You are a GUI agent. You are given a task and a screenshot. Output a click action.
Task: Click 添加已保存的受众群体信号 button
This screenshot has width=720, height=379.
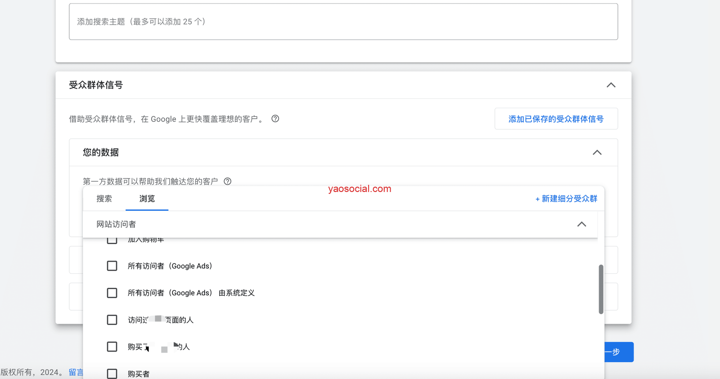(556, 119)
